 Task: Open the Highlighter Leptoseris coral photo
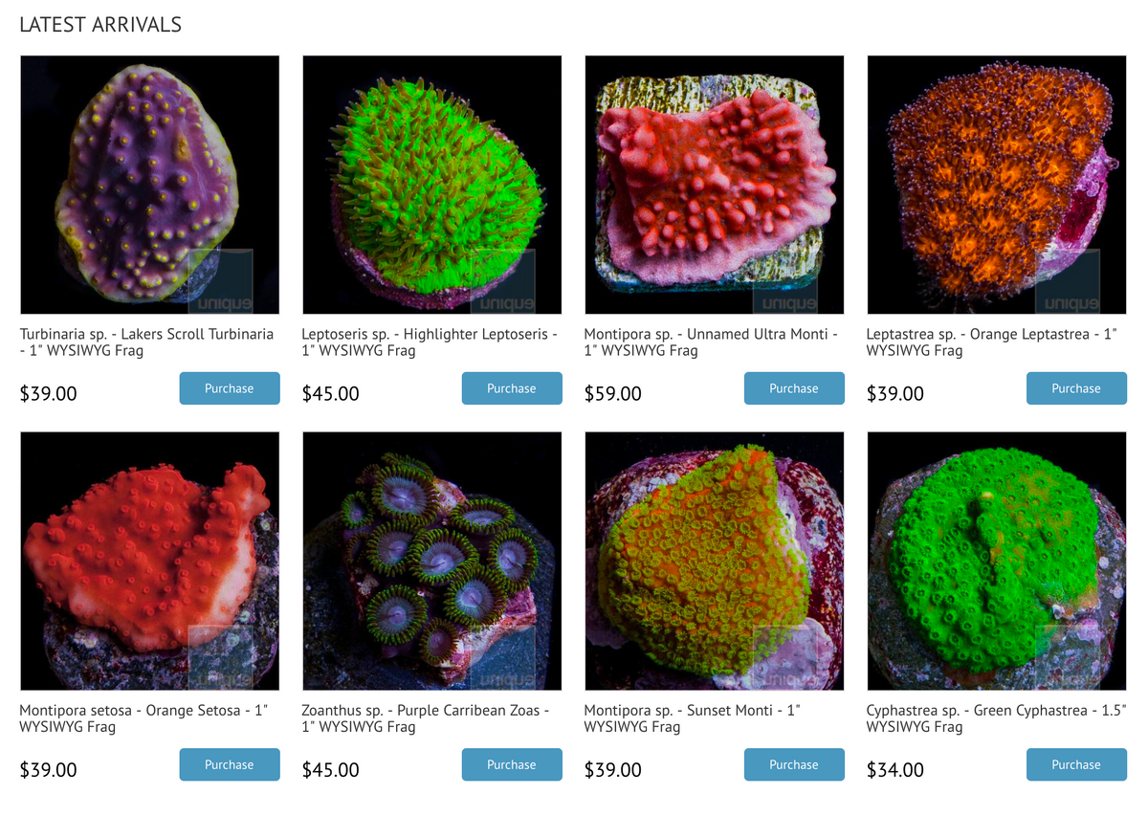[x=432, y=185]
